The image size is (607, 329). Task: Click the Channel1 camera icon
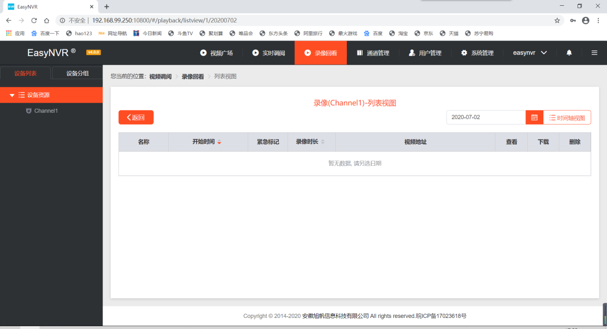click(29, 111)
